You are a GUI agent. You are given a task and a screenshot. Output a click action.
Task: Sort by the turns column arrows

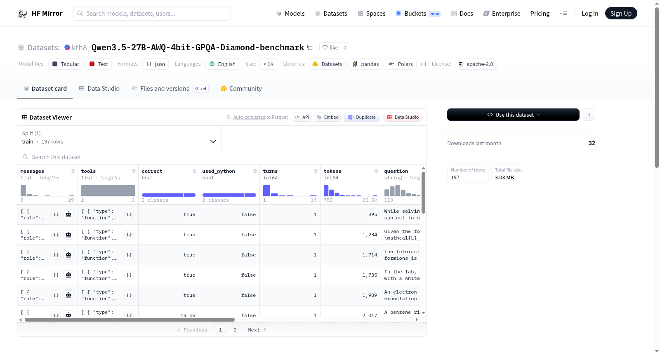(316, 171)
